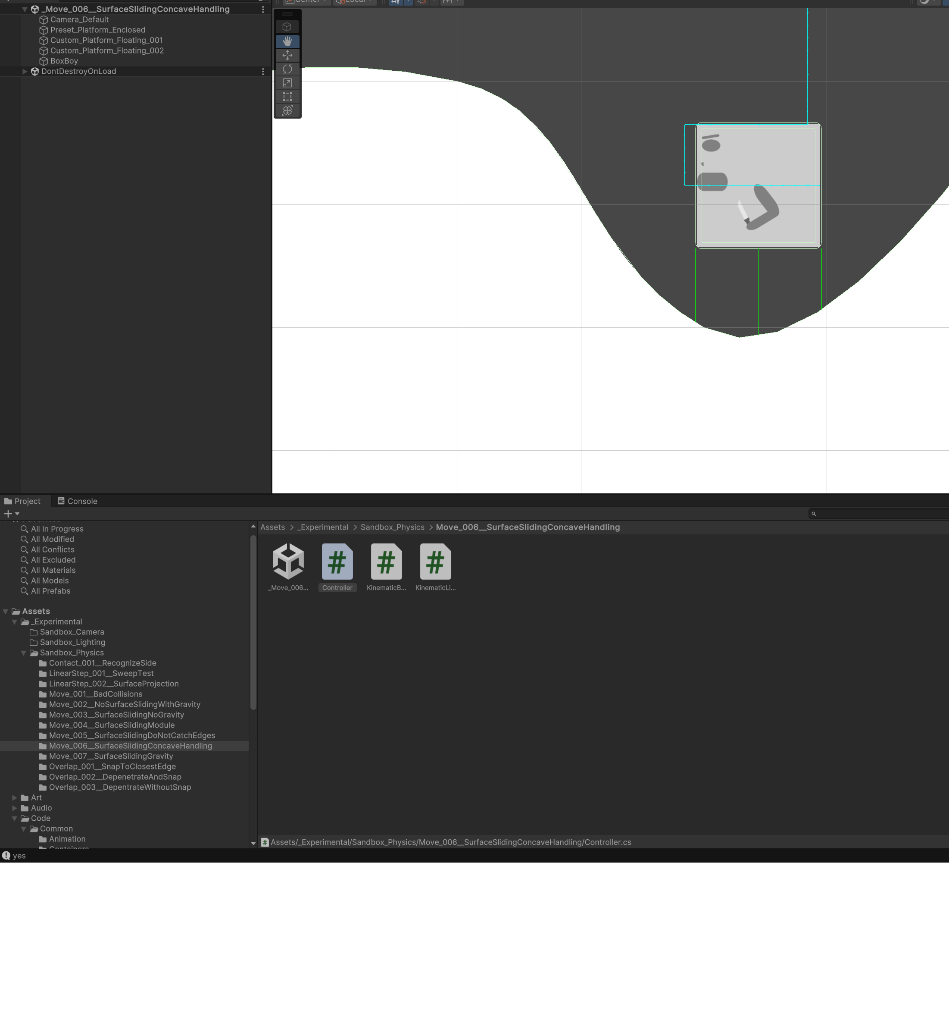Expand the Art folder
Screen dimensions: 949x1023
14,798
